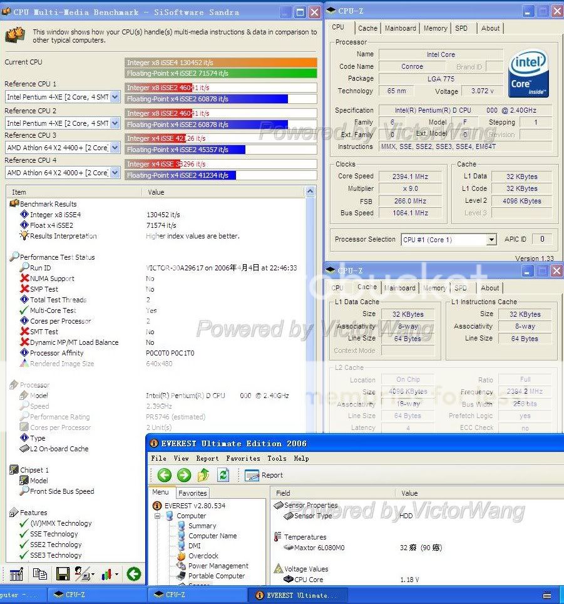564x604 pixels.
Task: Open the Tools menu in EVEREST
Action: 277,458
